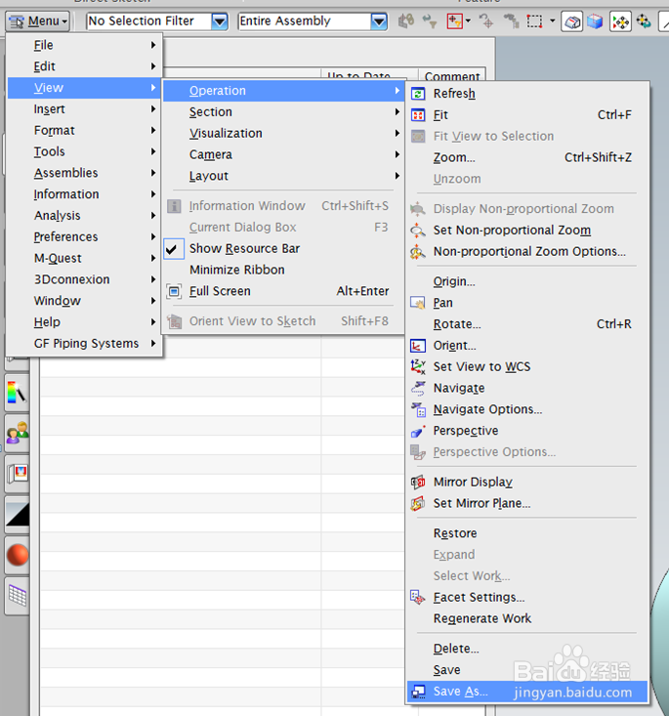Image resolution: width=669 pixels, height=716 pixels.
Task: Expand the Information submenu
Action: pyautogui.click(x=85, y=194)
